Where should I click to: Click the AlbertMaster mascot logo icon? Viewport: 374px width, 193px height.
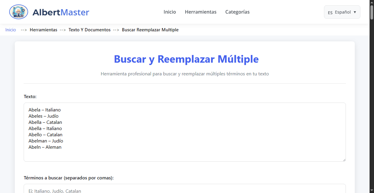pyautogui.click(x=18, y=12)
